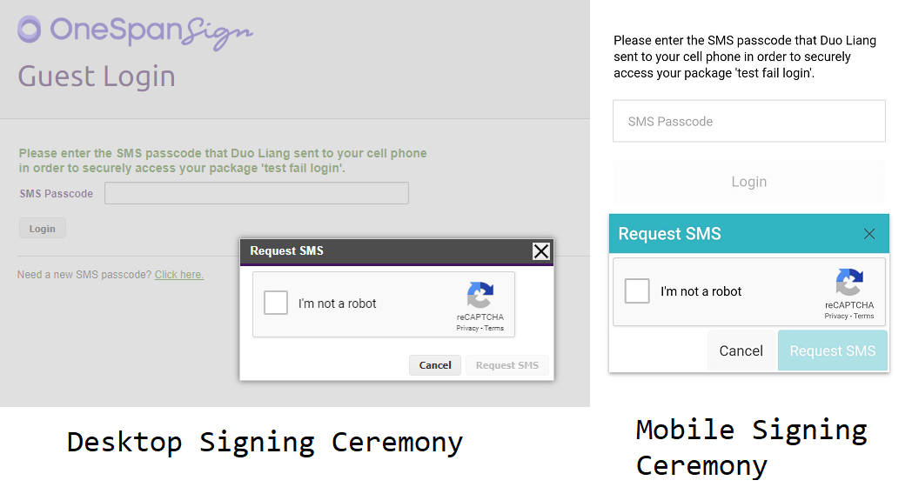
Task: Open the Terms link in mobile reCAPTCHA
Action: pyautogui.click(x=864, y=317)
